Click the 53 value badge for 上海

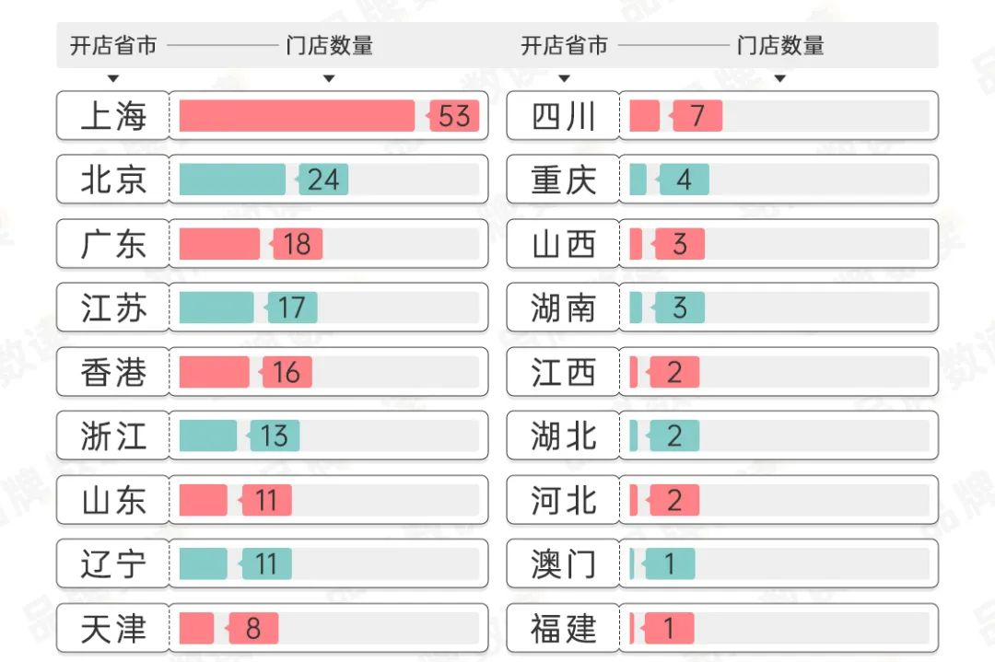(x=453, y=116)
